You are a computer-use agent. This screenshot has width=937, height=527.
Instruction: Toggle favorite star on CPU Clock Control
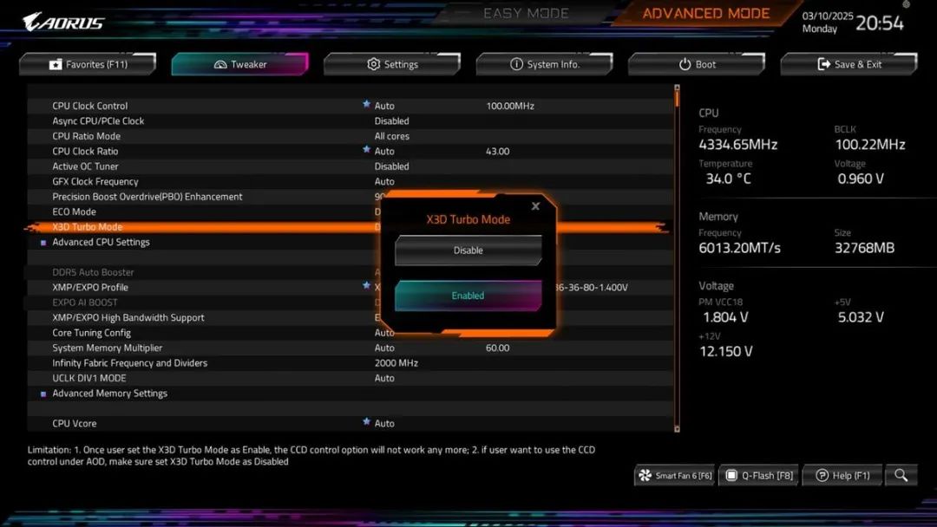[366, 104]
